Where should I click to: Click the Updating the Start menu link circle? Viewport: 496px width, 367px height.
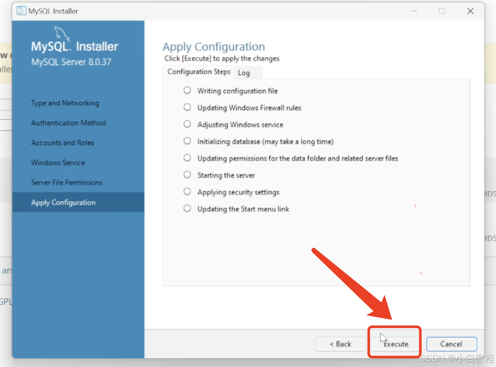[x=187, y=208]
